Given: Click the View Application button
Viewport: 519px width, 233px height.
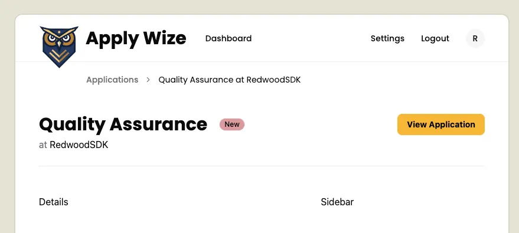Looking at the screenshot, I should pyautogui.click(x=441, y=124).
